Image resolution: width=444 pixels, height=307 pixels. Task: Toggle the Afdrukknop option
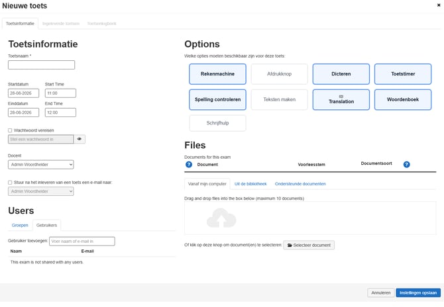(279, 74)
